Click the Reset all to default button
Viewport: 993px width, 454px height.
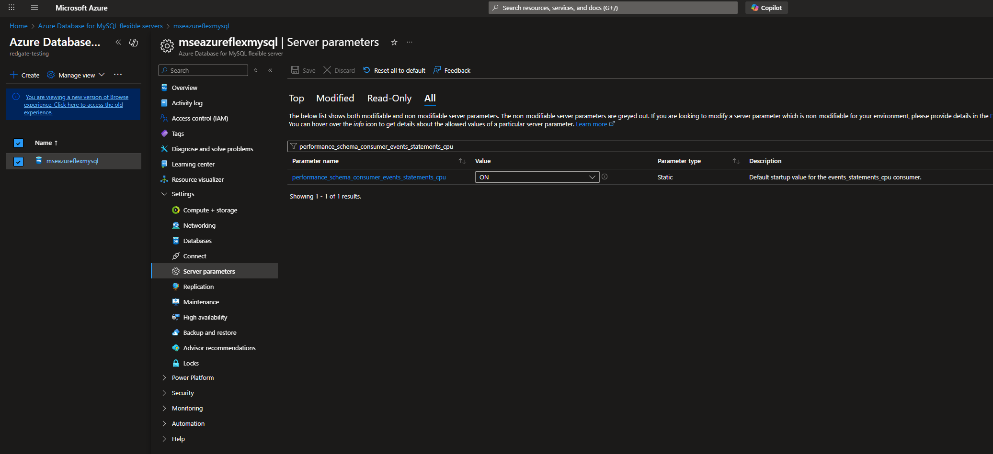click(x=394, y=70)
